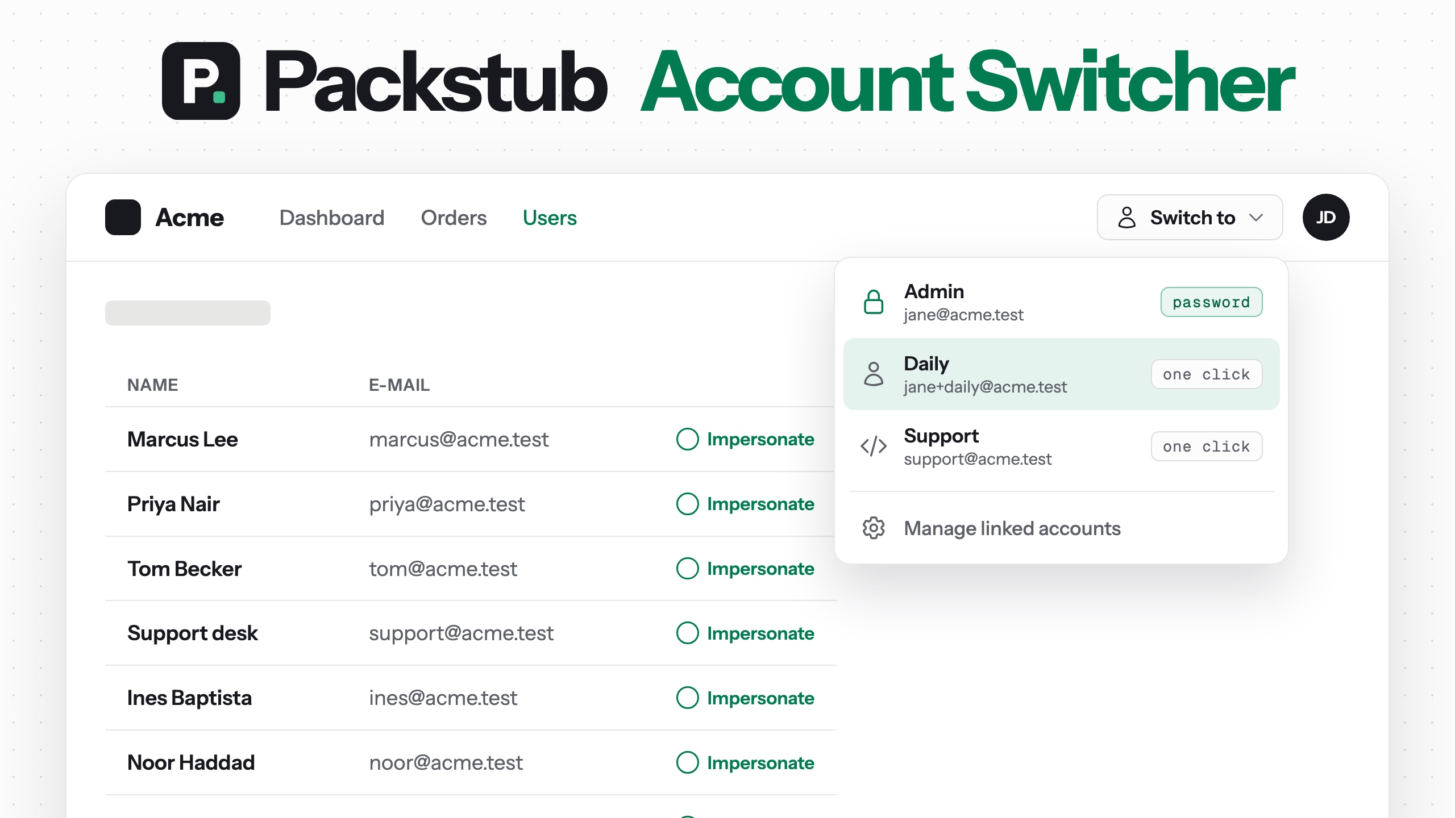Collapse the Switch to dropdown chevron
1455x818 pixels.
point(1257,218)
